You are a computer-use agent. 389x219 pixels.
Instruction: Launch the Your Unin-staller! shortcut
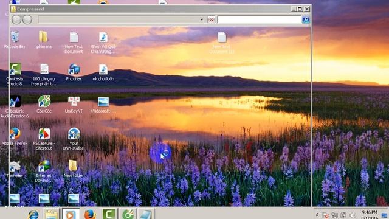(74, 139)
